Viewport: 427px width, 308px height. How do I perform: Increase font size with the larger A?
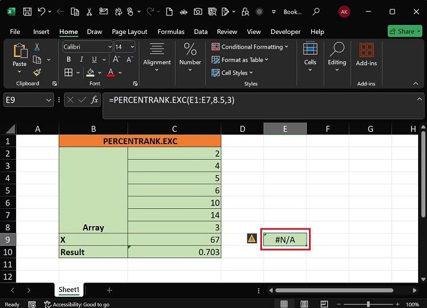pyautogui.click(x=116, y=59)
